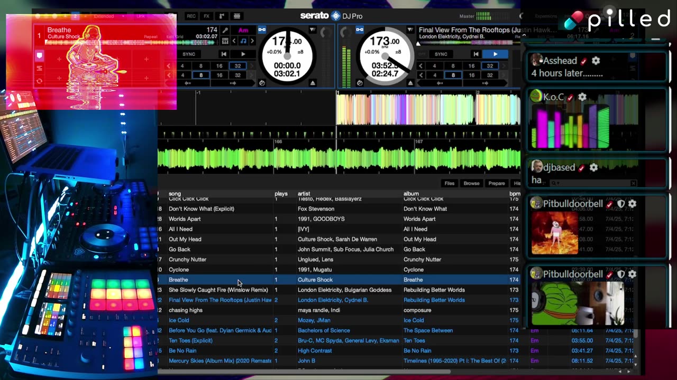Image resolution: width=677 pixels, height=380 pixels.
Task: Open the Am key display on the left deck
Action: tap(243, 30)
